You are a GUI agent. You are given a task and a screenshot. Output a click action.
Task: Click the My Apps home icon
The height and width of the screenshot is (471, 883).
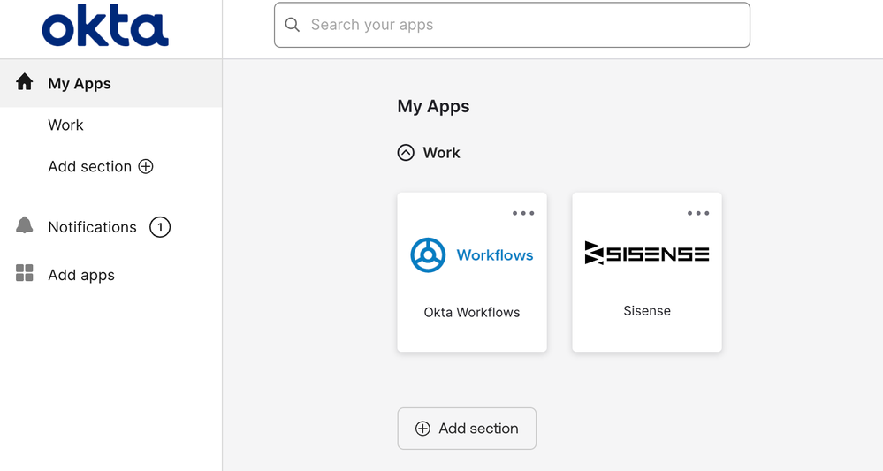pyautogui.click(x=25, y=82)
